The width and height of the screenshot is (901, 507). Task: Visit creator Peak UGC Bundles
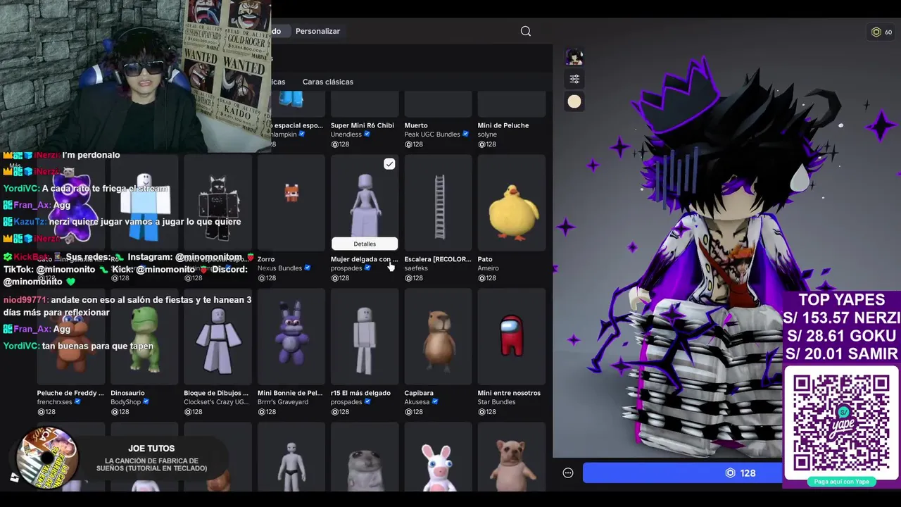tap(432, 134)
